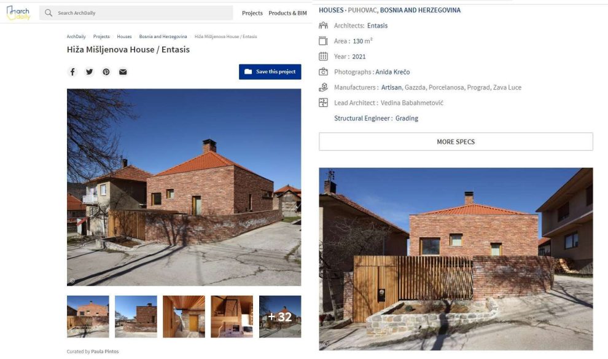This screenshot has width=608, height=359.
Task: Open the wooden ceiling interior thumbnail
Action: [x=184, y=317]
